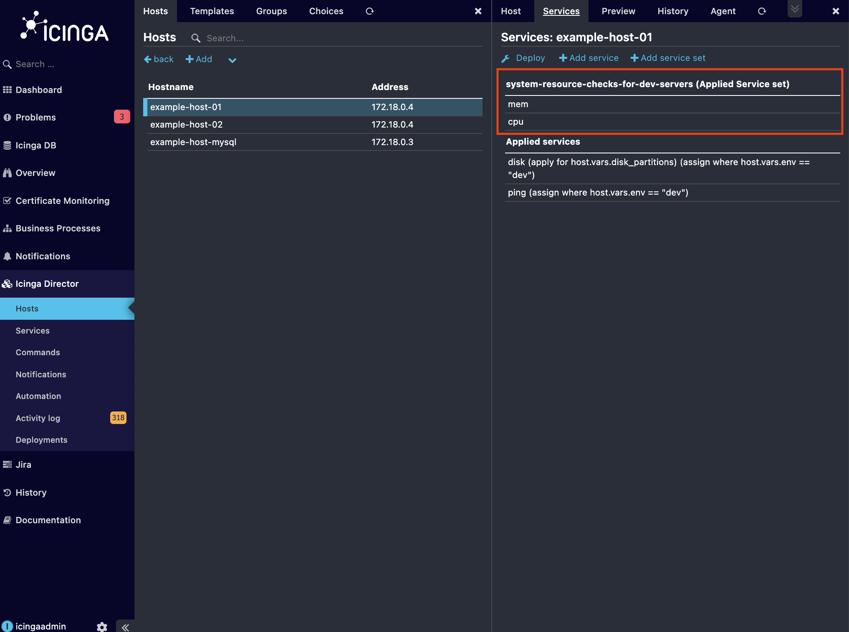Open the main Notifications menu with bell icon

pyautogui.click(x=43, y=256)
